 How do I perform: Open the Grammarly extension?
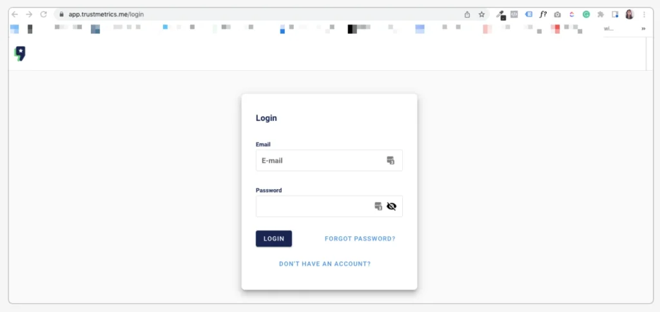click(x=586, y=14)
